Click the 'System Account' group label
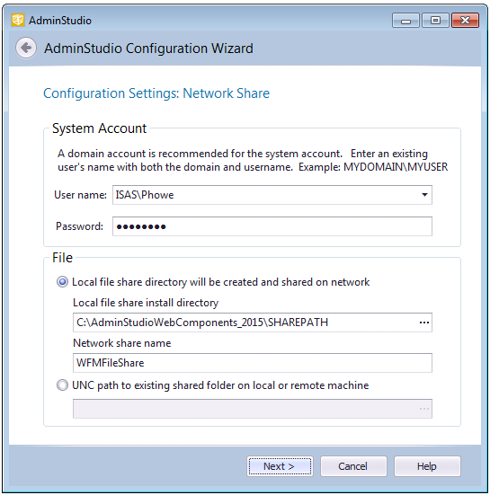The height and width of the screenshot is (495, 490). pyautogui.click(x=99, y=128)
